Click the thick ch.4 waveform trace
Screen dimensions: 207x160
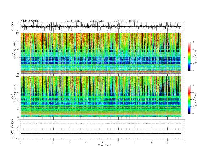pos(101,134)
